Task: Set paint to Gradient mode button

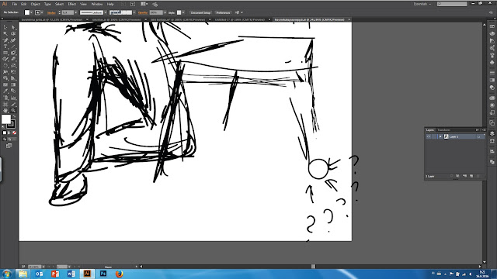Action: [x=9, y=133]
